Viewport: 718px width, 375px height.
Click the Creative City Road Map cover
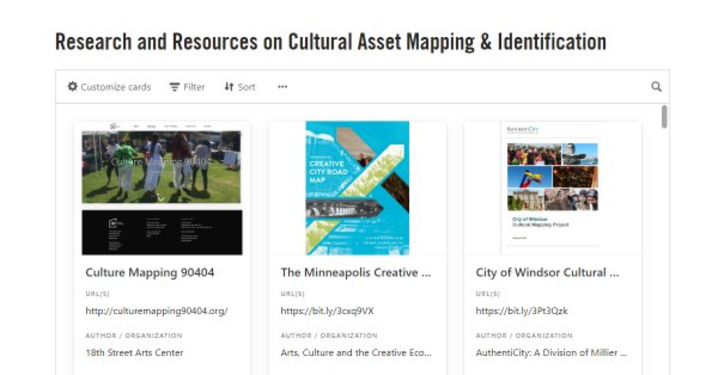coord(357,188)
